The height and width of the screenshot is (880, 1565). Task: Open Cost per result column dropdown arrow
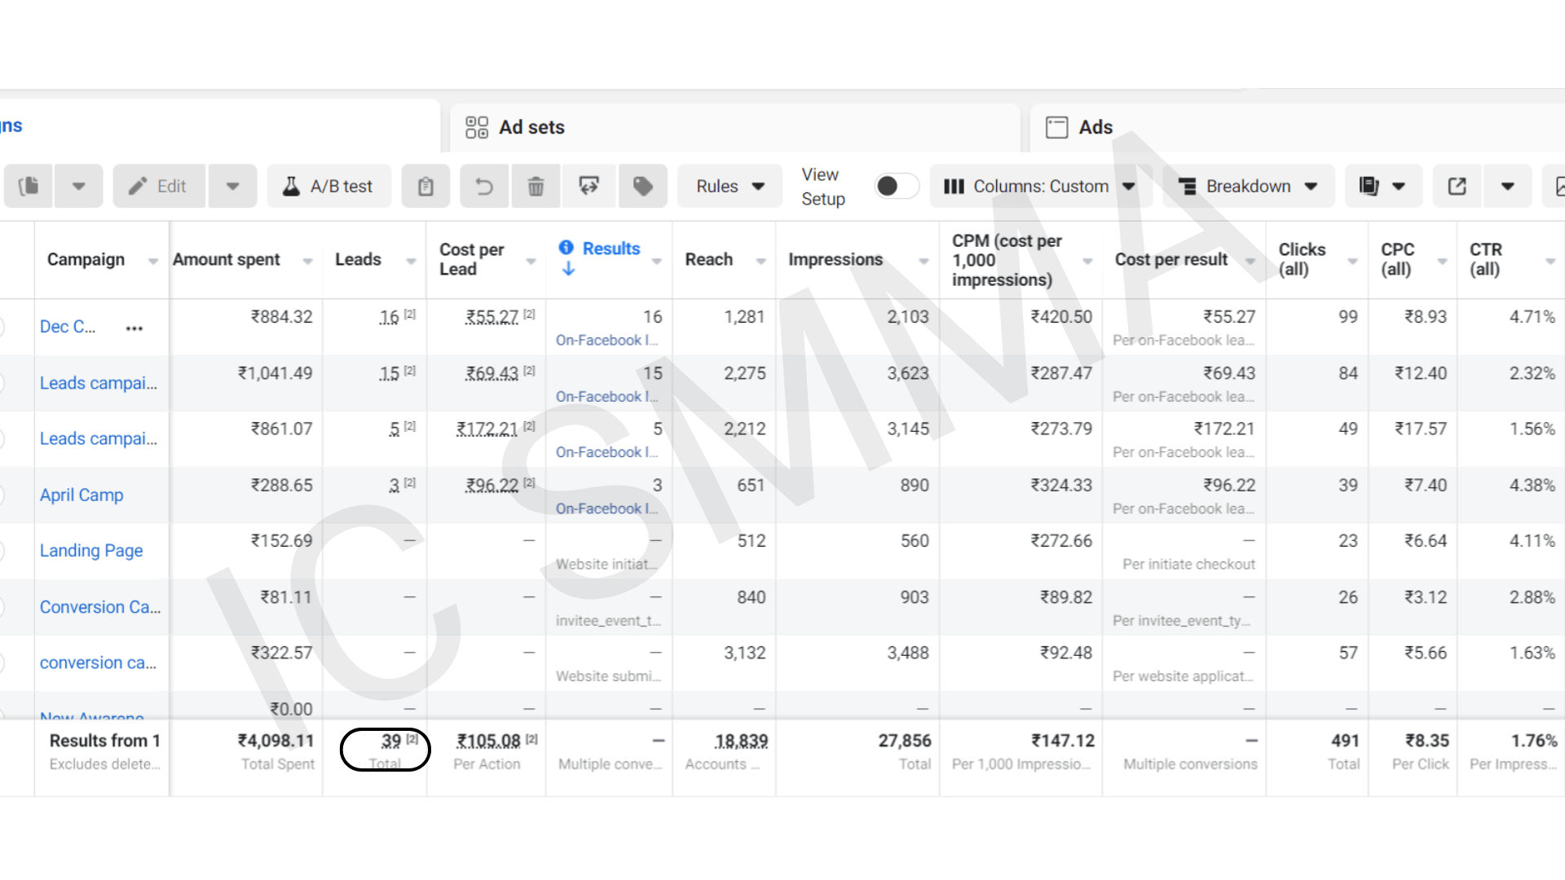point(1250,261)
